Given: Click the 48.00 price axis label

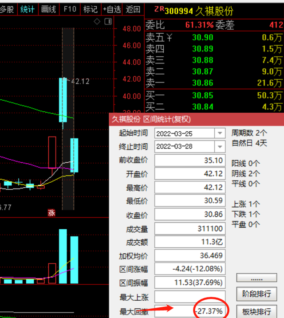Looking at the screenshot, I should (x=132, y=29).
